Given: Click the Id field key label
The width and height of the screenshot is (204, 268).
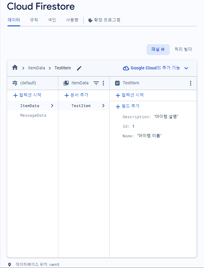Looking at the screenshot, I should point(126,127).
